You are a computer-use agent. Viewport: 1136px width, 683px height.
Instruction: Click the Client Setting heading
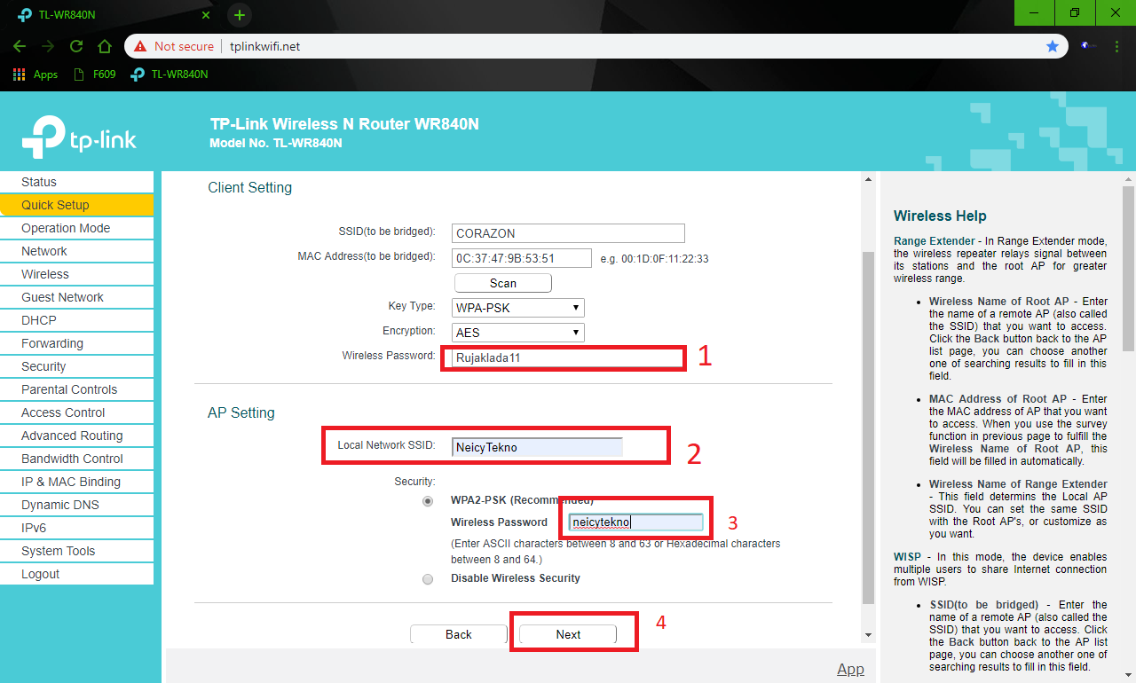pyautogui.click(x=249, y=187)
